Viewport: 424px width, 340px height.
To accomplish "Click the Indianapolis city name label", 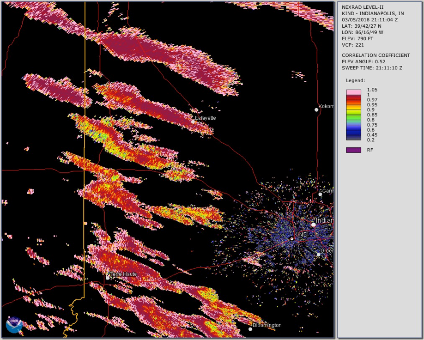I will 324,221.
